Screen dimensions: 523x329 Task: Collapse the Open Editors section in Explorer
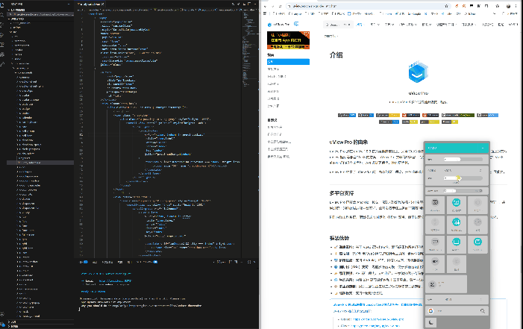pyautogui.click(x=40, y=10)
